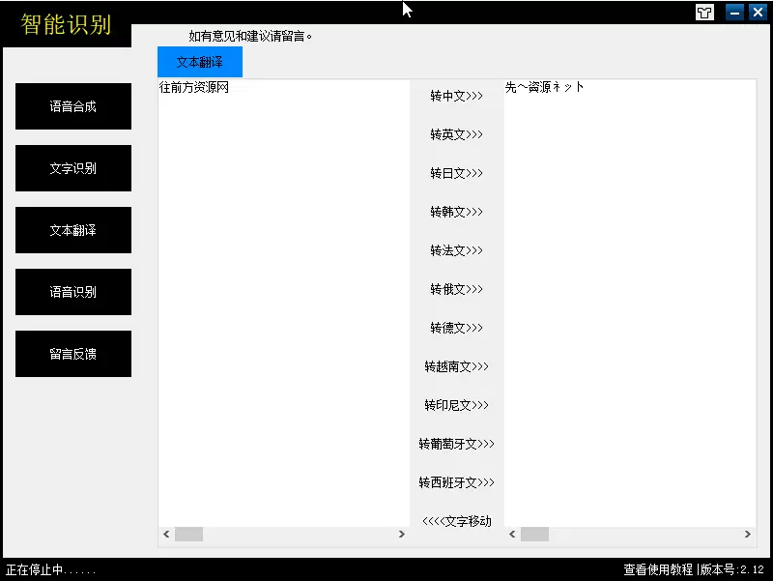
Task: Click the source box horizontal scrollbar thumb
Action: pyautogui.click(x=188, y=535)
